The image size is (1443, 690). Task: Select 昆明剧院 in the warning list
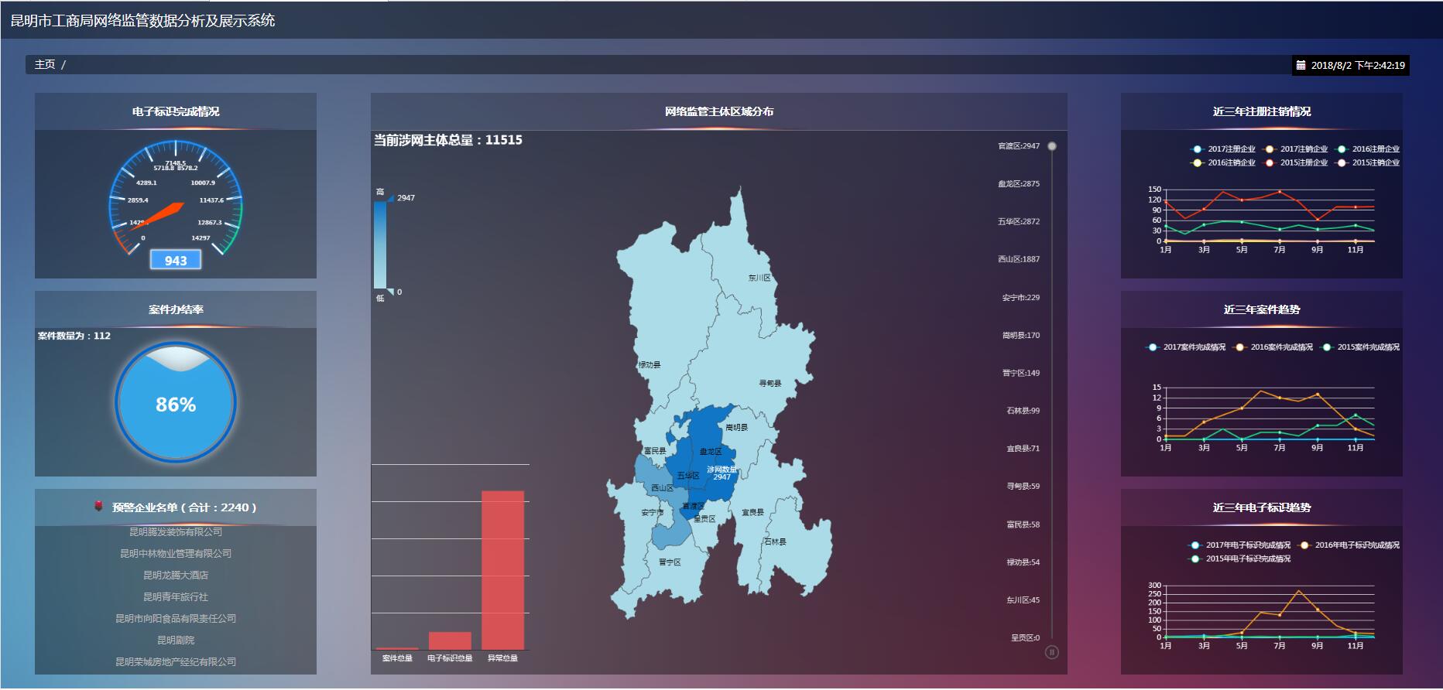tap(176, 640)
